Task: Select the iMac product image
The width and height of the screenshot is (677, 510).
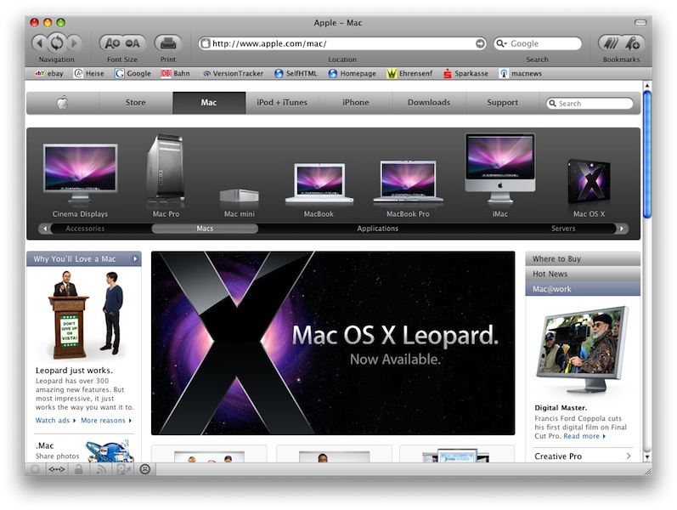Action: point(500,168)
